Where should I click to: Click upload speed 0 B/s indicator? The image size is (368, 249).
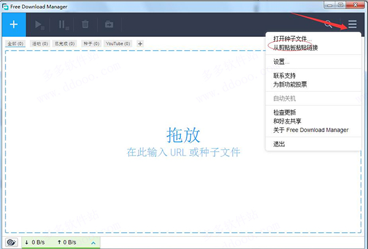(x=67, y=242)
